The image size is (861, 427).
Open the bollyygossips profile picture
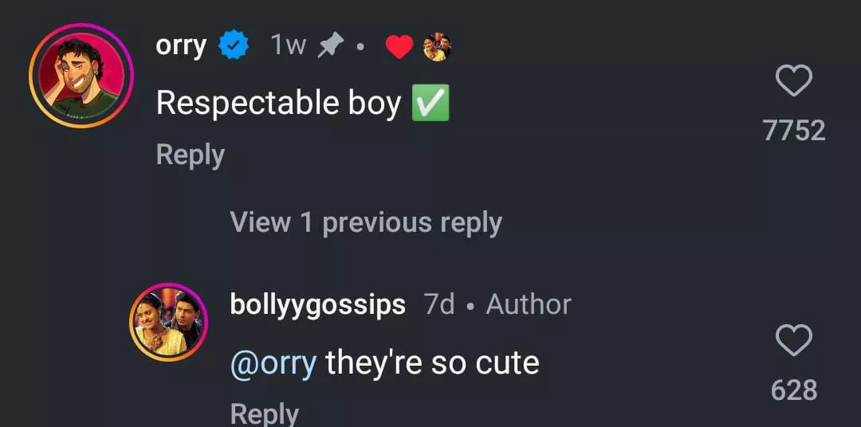point(168,322)
